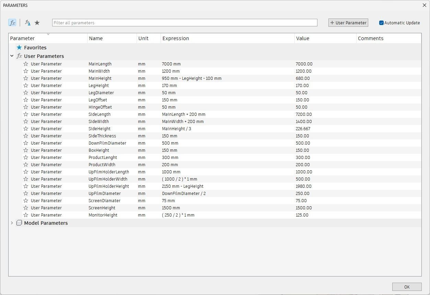
Task: Click the blue Favorites star icon
Action: click(x=19, y=48)
